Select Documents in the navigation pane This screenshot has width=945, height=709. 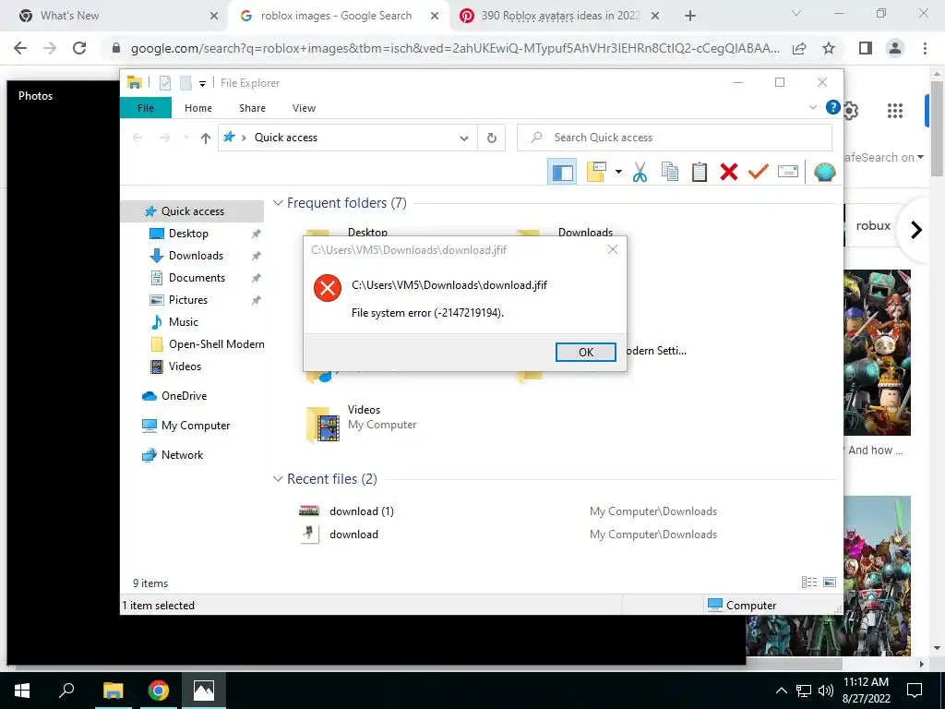197,278
